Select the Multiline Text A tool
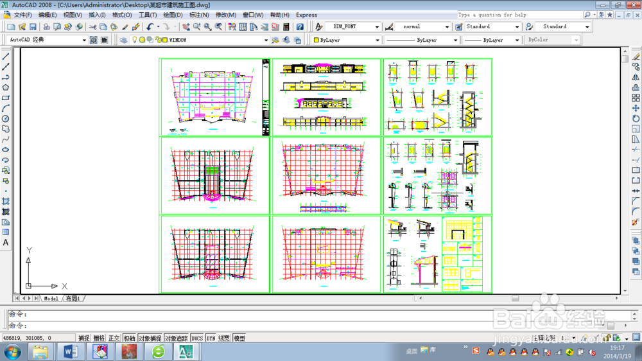Viewport: 642px width, 361px height. 6,243
